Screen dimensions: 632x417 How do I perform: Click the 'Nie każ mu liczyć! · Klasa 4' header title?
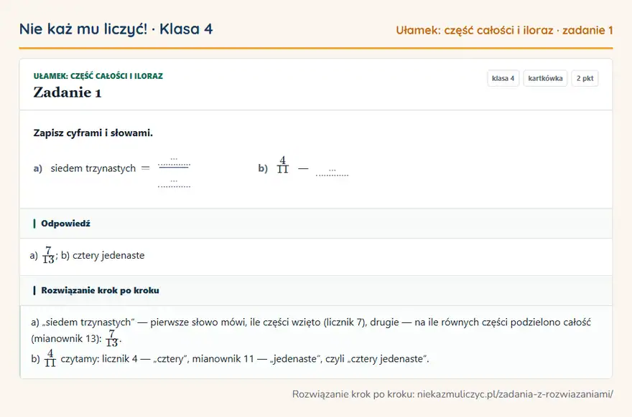(116, 29)
